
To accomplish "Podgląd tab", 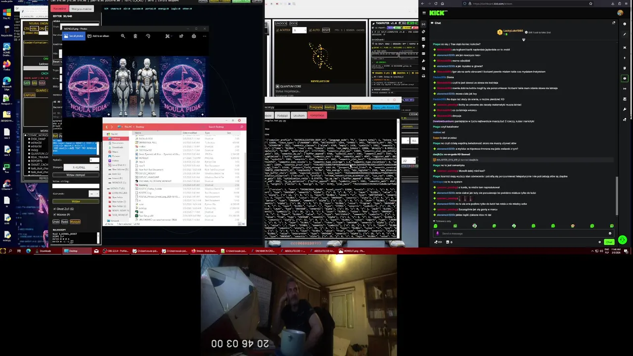I will pos(282,115).
